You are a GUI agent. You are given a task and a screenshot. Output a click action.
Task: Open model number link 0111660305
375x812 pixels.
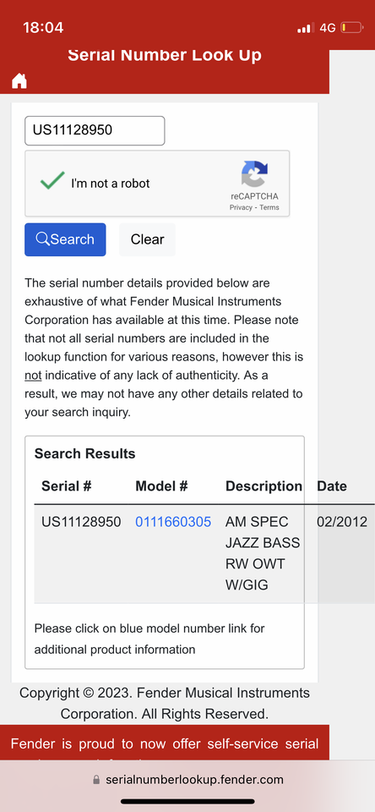(173, 522)
